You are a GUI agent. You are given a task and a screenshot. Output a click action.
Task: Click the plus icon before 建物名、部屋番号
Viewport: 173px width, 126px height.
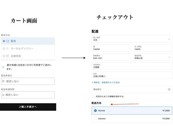point(92,82)
